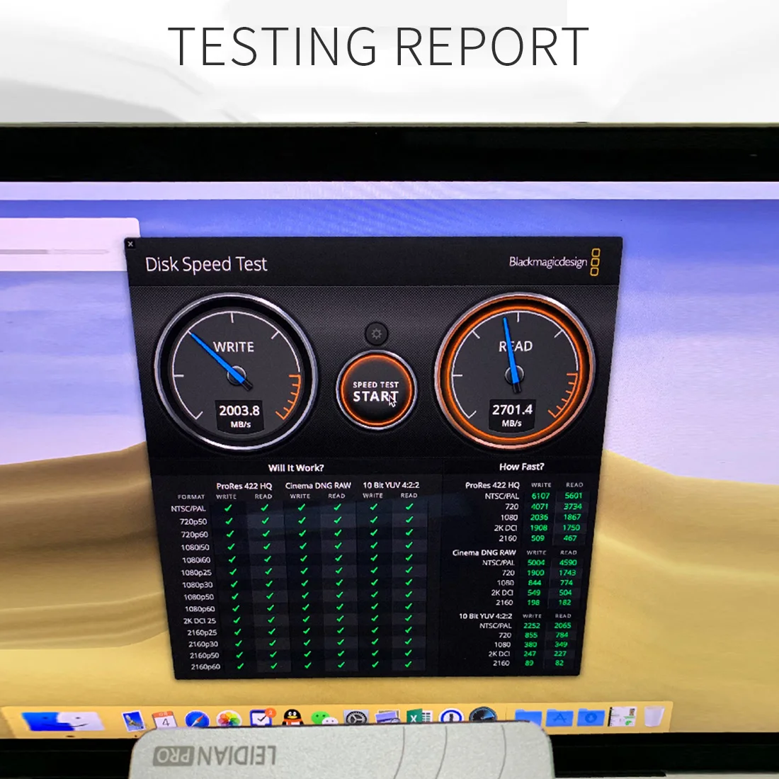Click Cinema DNG RAW header in Will It Work
779x779 pixels.
(318, 485)
